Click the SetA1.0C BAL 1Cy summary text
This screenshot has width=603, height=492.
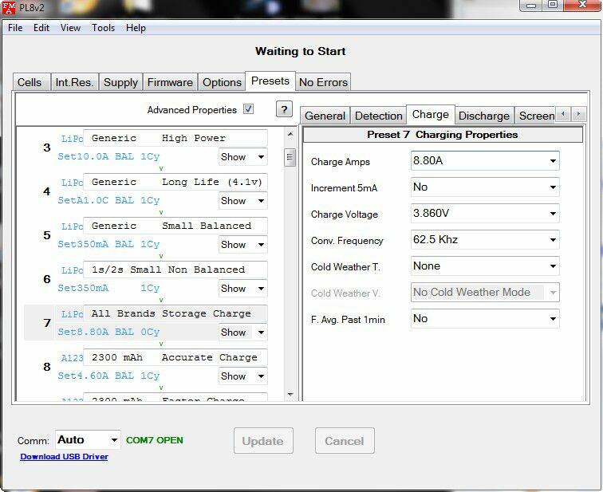pos(108,201)
